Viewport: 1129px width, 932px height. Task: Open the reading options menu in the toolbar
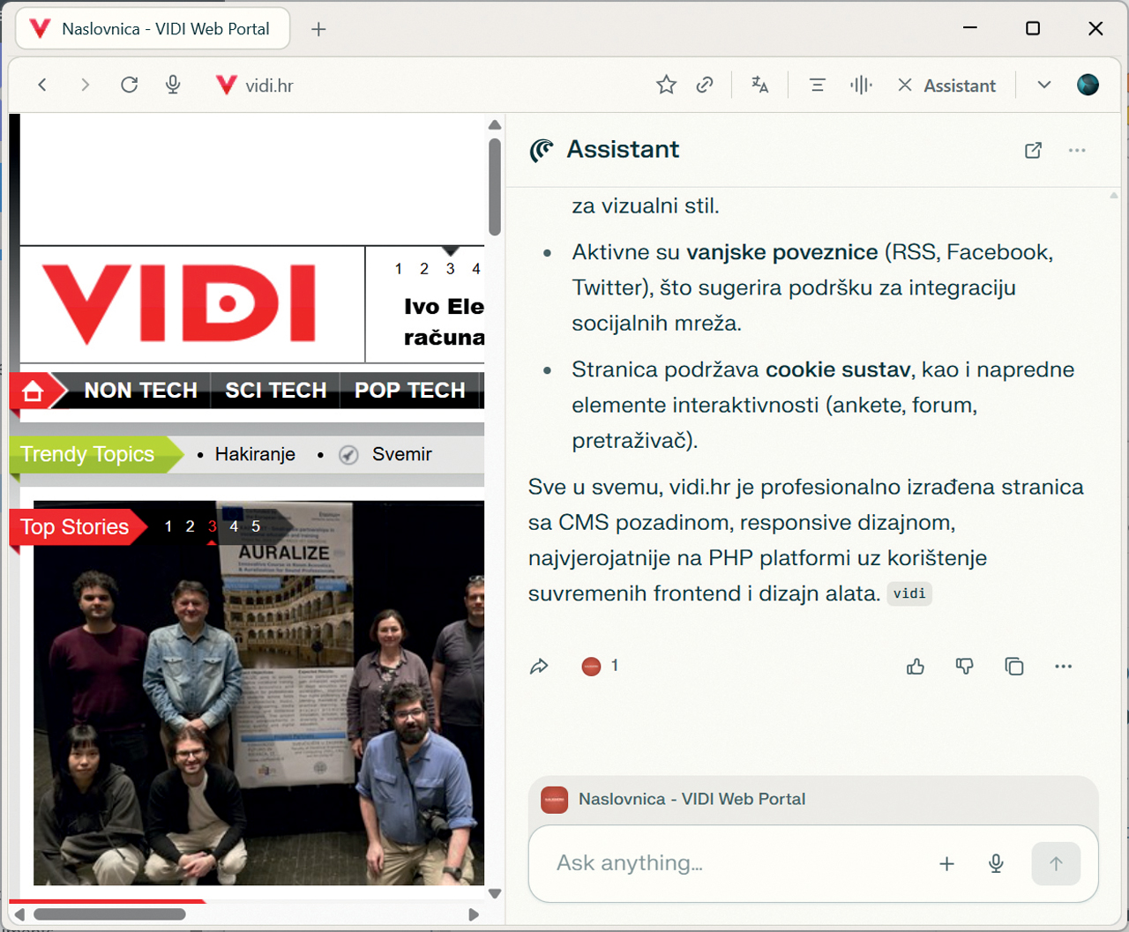coord(817,85)
